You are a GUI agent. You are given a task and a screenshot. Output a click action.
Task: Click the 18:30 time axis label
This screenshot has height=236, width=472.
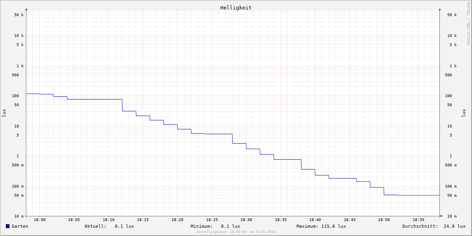tap(246, 220)
